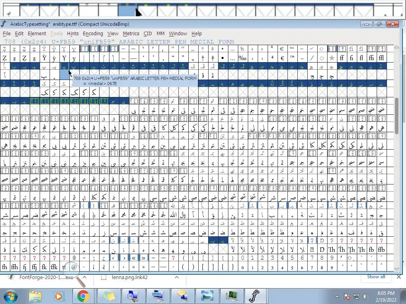
Task: Select the per mille ‰ glyph cell
Action: (x=242, y=58)
